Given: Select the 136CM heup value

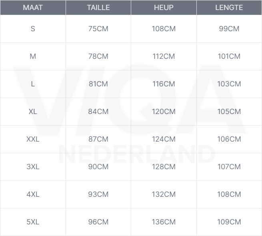Looking at the screenshot, I should pos(164,222).
